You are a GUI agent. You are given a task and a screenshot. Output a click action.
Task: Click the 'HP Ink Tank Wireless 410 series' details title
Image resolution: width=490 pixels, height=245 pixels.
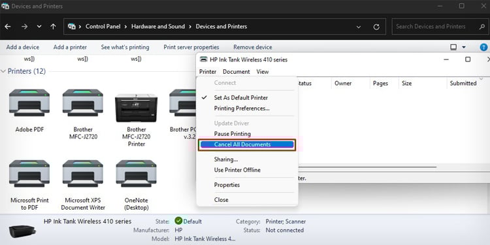[x=88, y=221]
